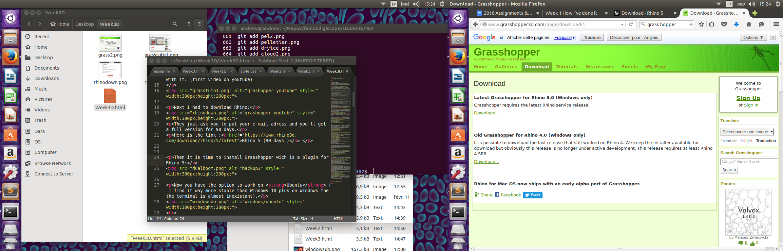Screen dimensions: 783x251
Task: Click 'Connect to Server' in Files sidebar
Action: pos(54,174)
